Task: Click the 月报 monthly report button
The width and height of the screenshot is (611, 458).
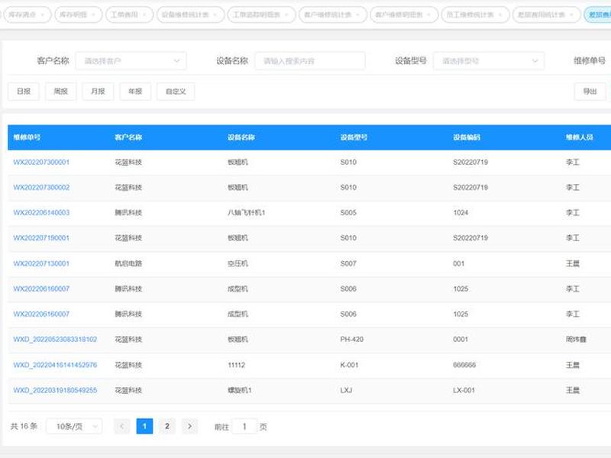Action: point(98,91)
